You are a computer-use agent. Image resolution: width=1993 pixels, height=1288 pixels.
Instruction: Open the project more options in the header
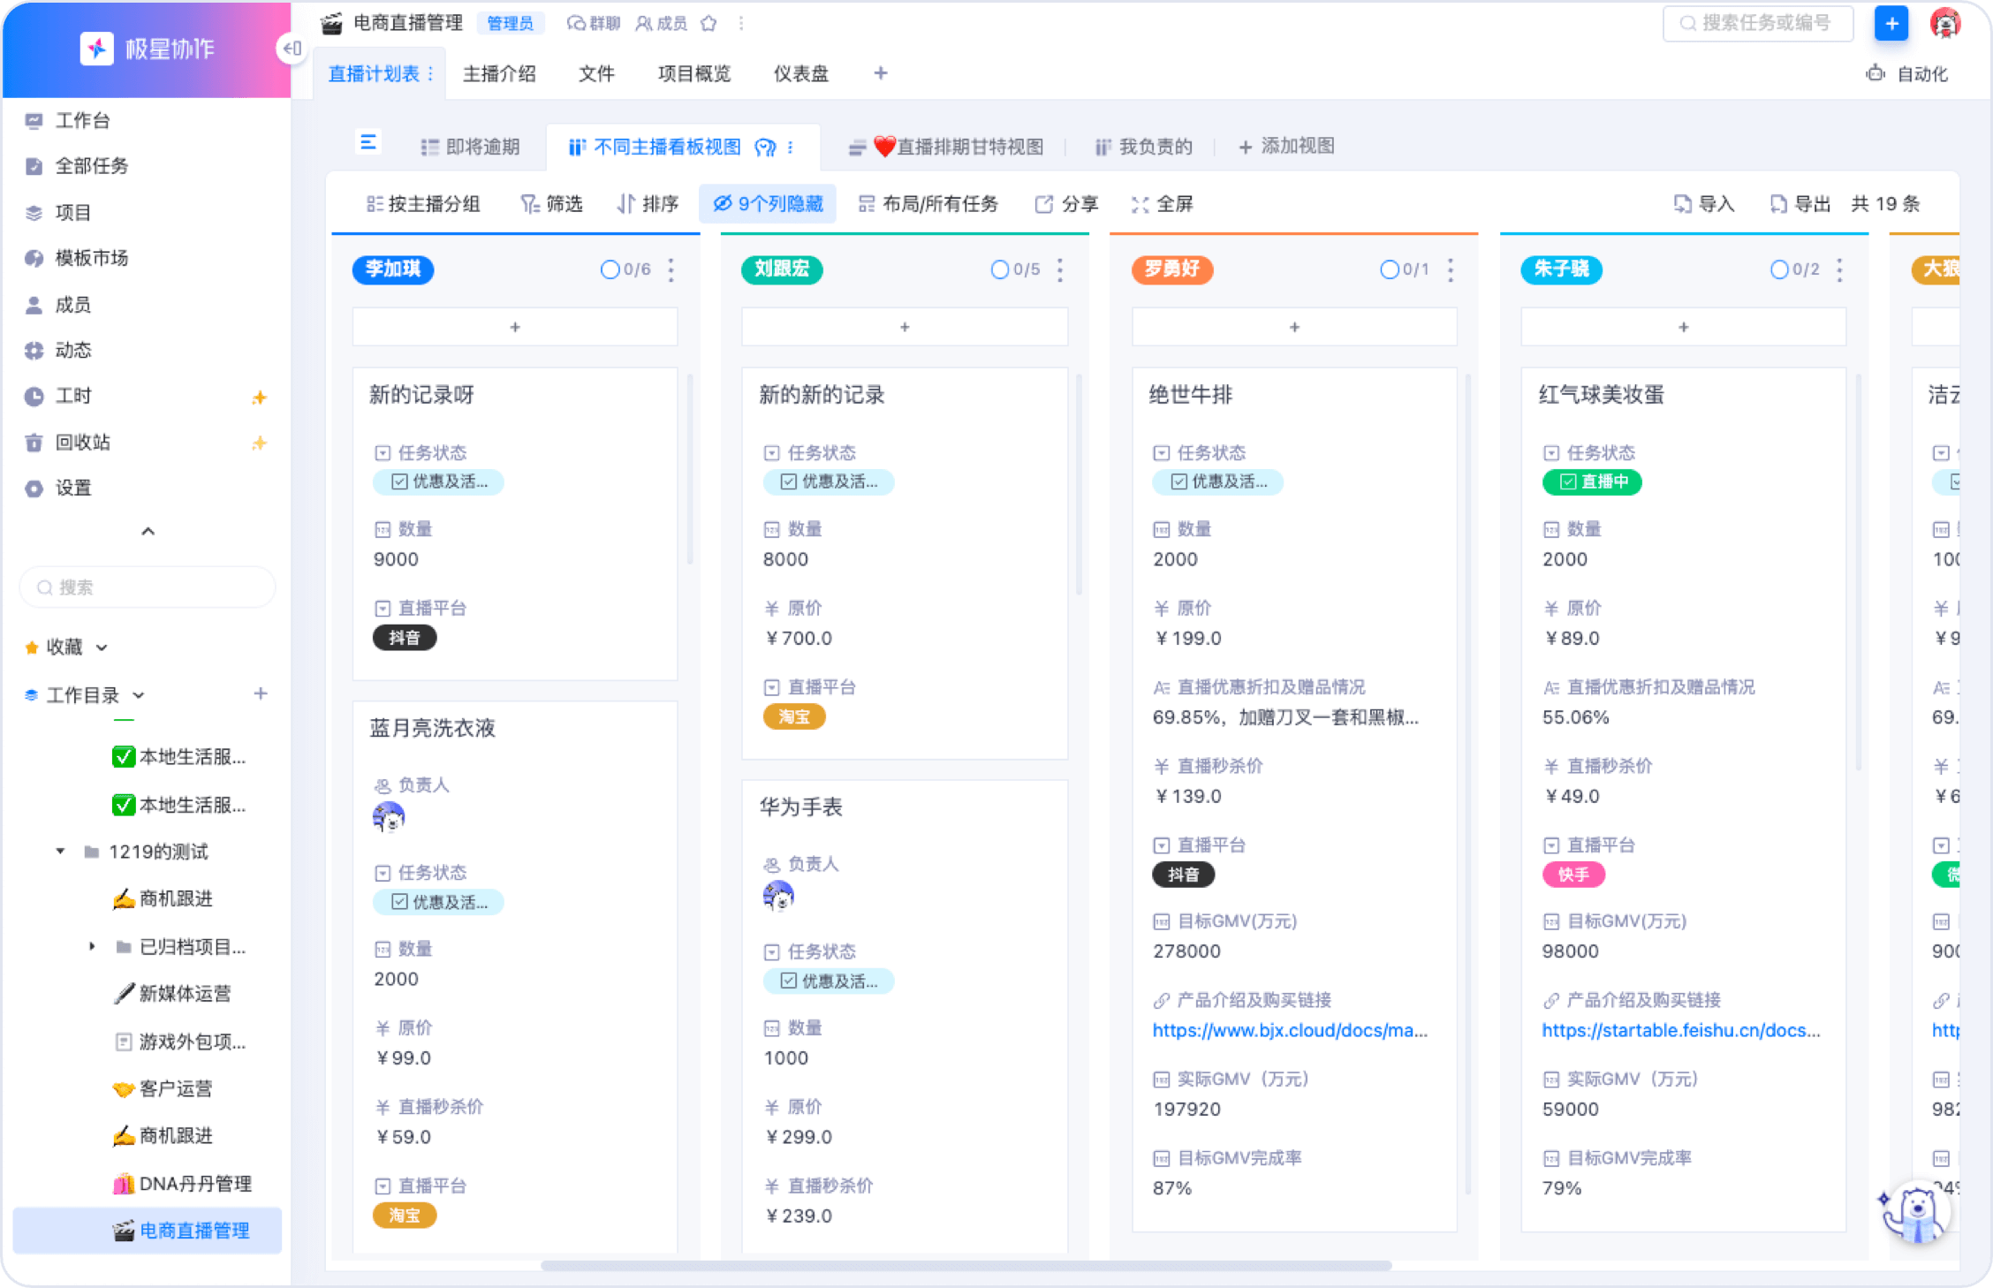tap(740, 24)
